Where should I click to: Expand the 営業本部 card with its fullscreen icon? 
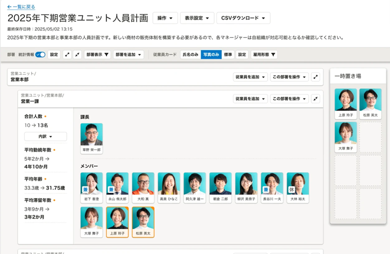point(316,77)
